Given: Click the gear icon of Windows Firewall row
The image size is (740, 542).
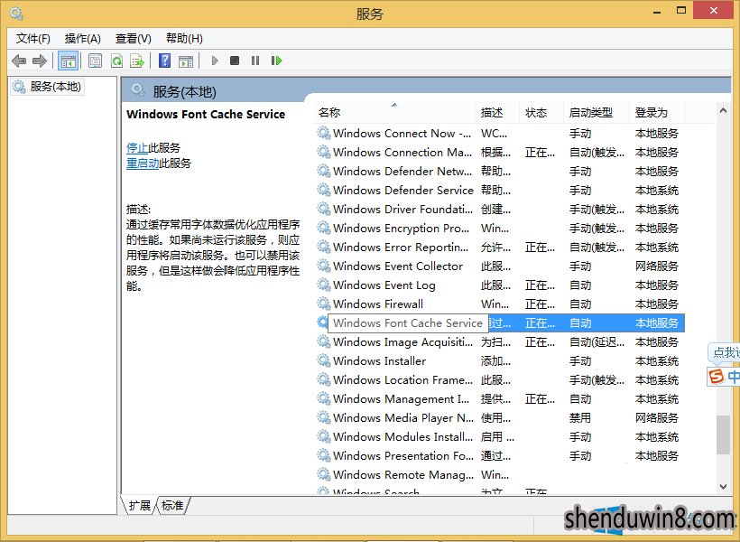Looking at the screenshot, I should click(324, 304).
